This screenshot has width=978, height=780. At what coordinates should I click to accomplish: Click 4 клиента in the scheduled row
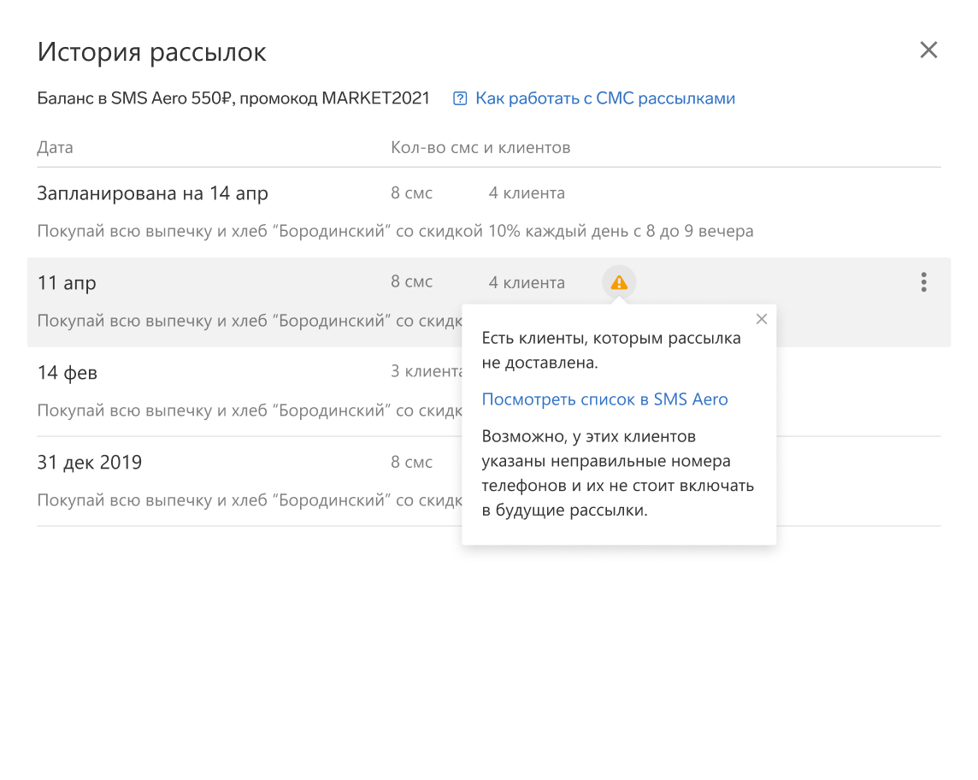point(527,193)
